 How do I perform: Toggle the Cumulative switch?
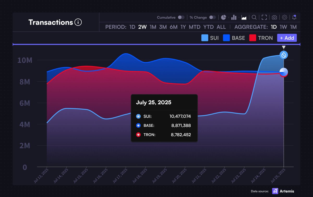(x=181, y=17)
